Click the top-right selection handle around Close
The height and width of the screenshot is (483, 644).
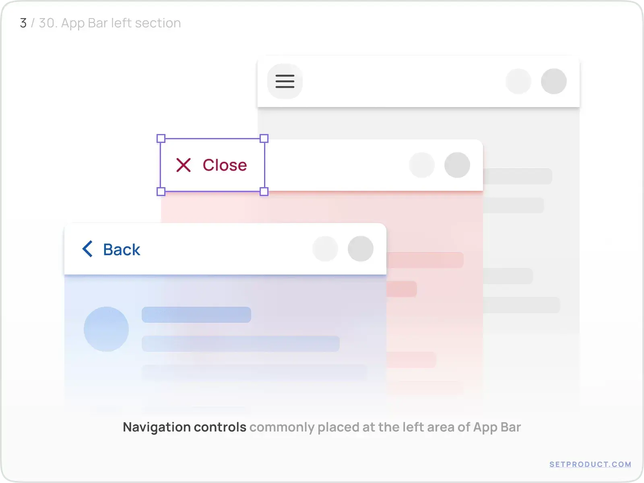(264, 138)
